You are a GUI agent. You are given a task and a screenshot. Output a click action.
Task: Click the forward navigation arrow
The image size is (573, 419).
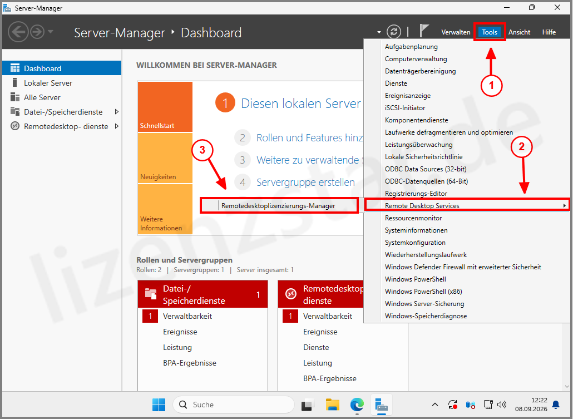tap(37, 32)
